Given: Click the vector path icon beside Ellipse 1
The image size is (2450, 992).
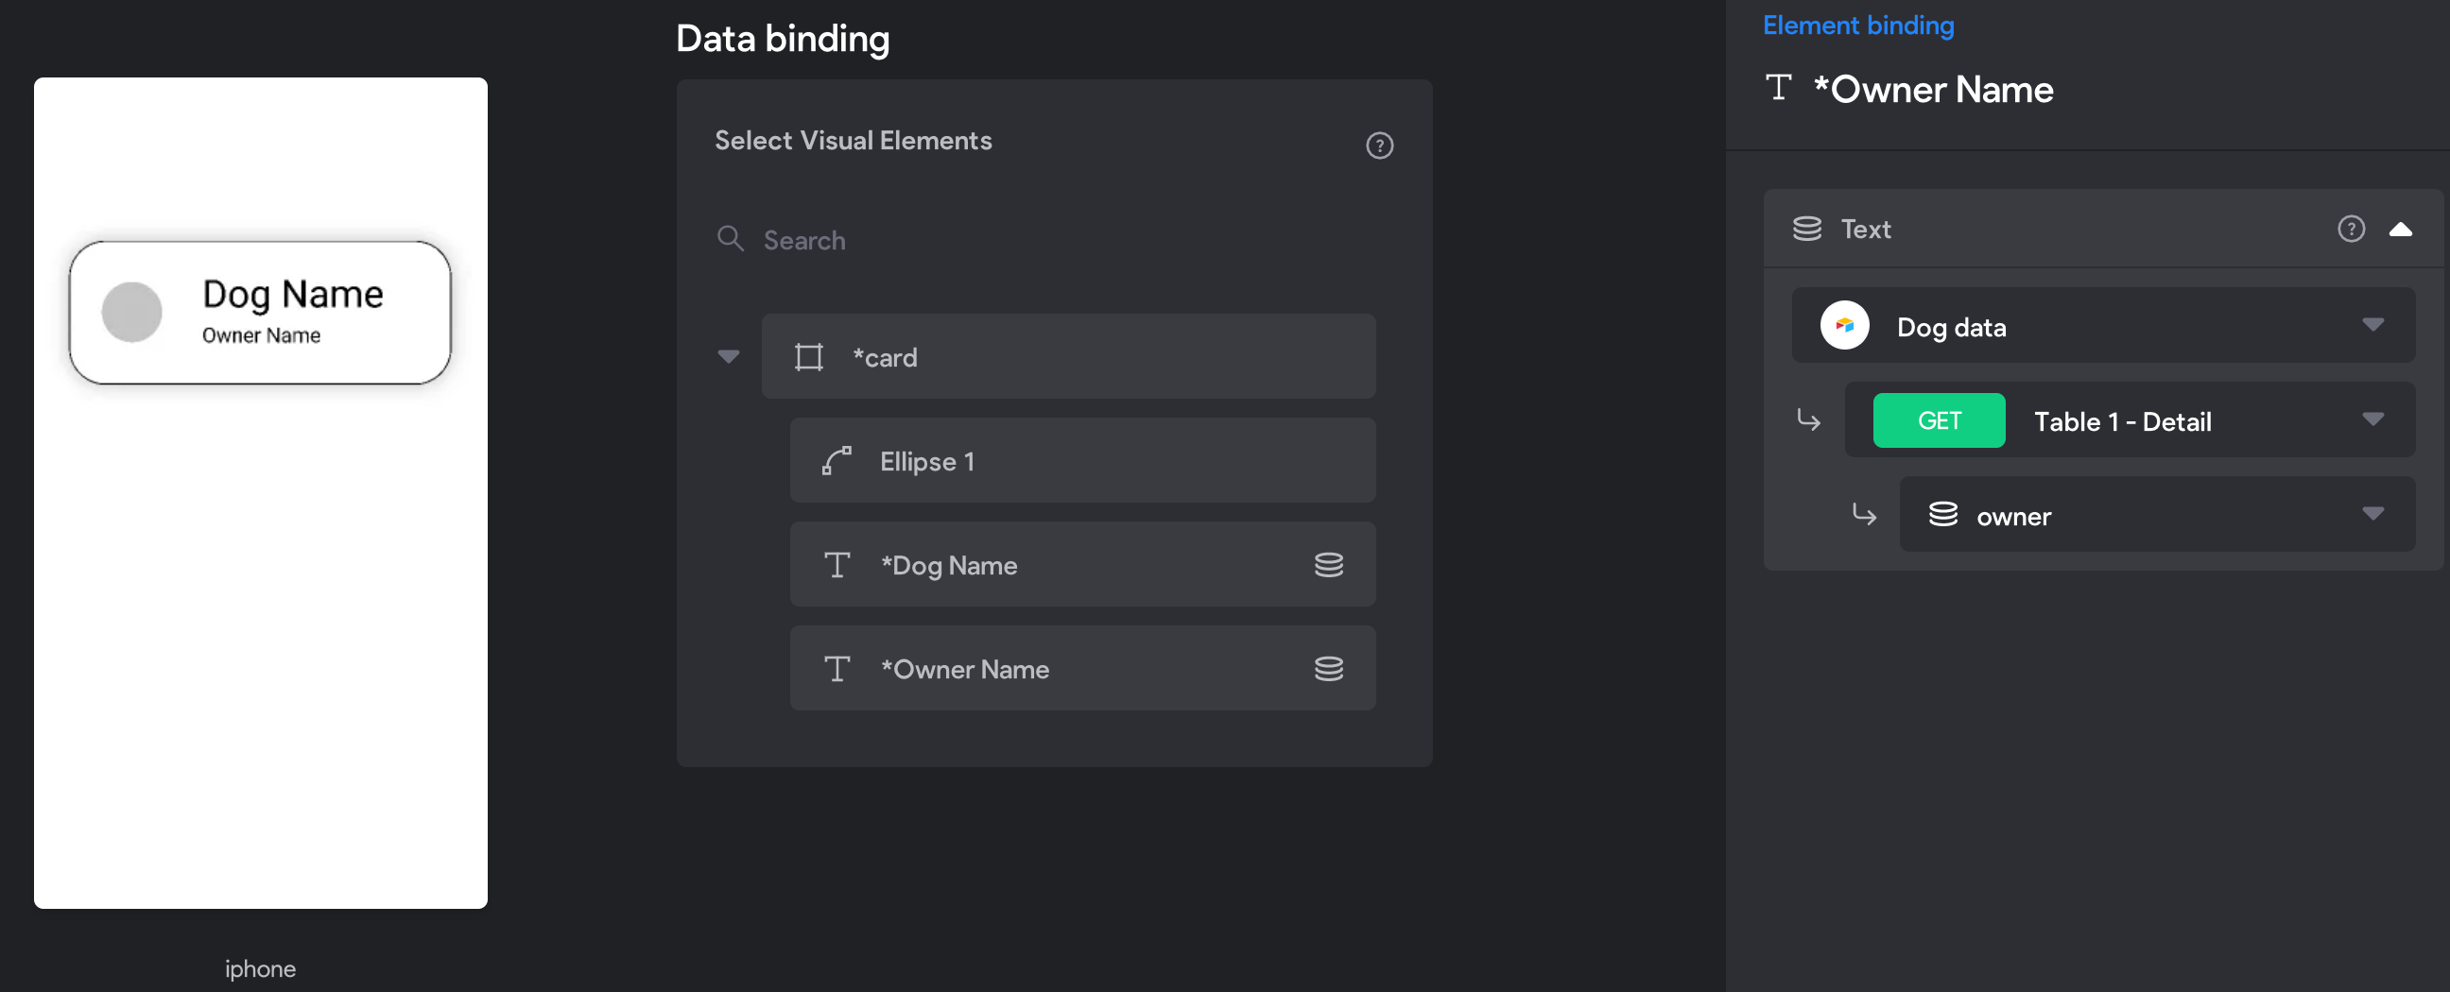Looking at the screenshot, I should pos(836,461).
